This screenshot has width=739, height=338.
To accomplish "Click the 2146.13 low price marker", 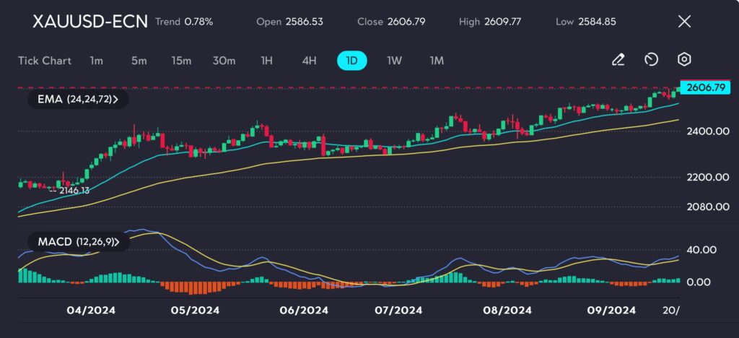I will click(x=74, y=191).
